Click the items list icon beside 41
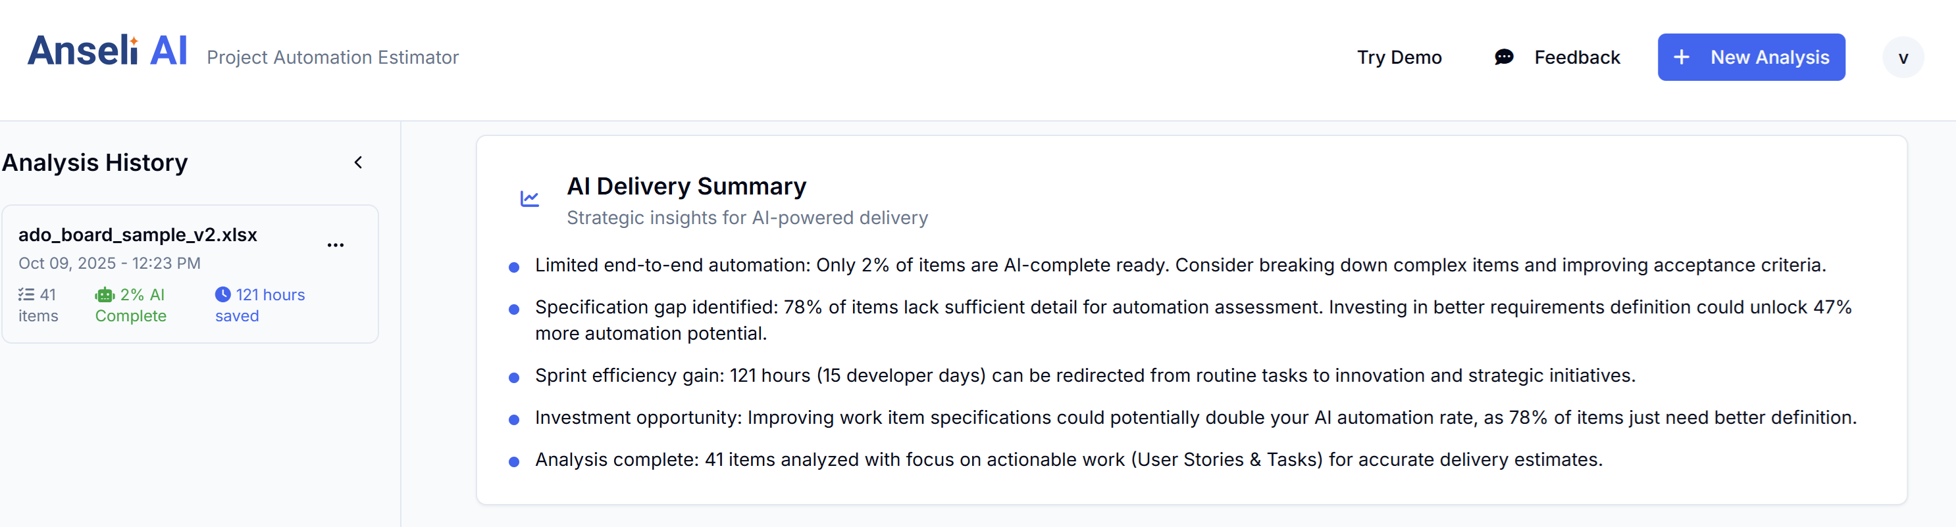Image resolution: width=1956 pixels, height=527 pixels. (x=26, y=295)
